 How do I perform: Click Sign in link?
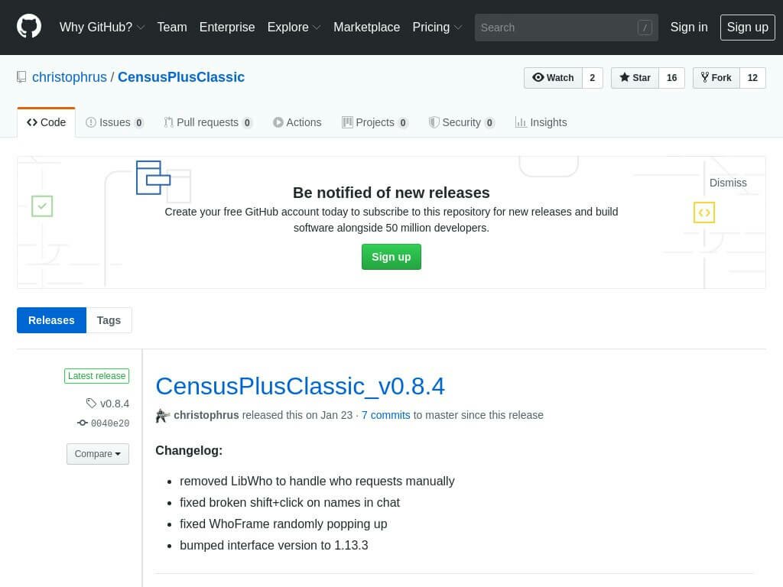coord(689,27)
